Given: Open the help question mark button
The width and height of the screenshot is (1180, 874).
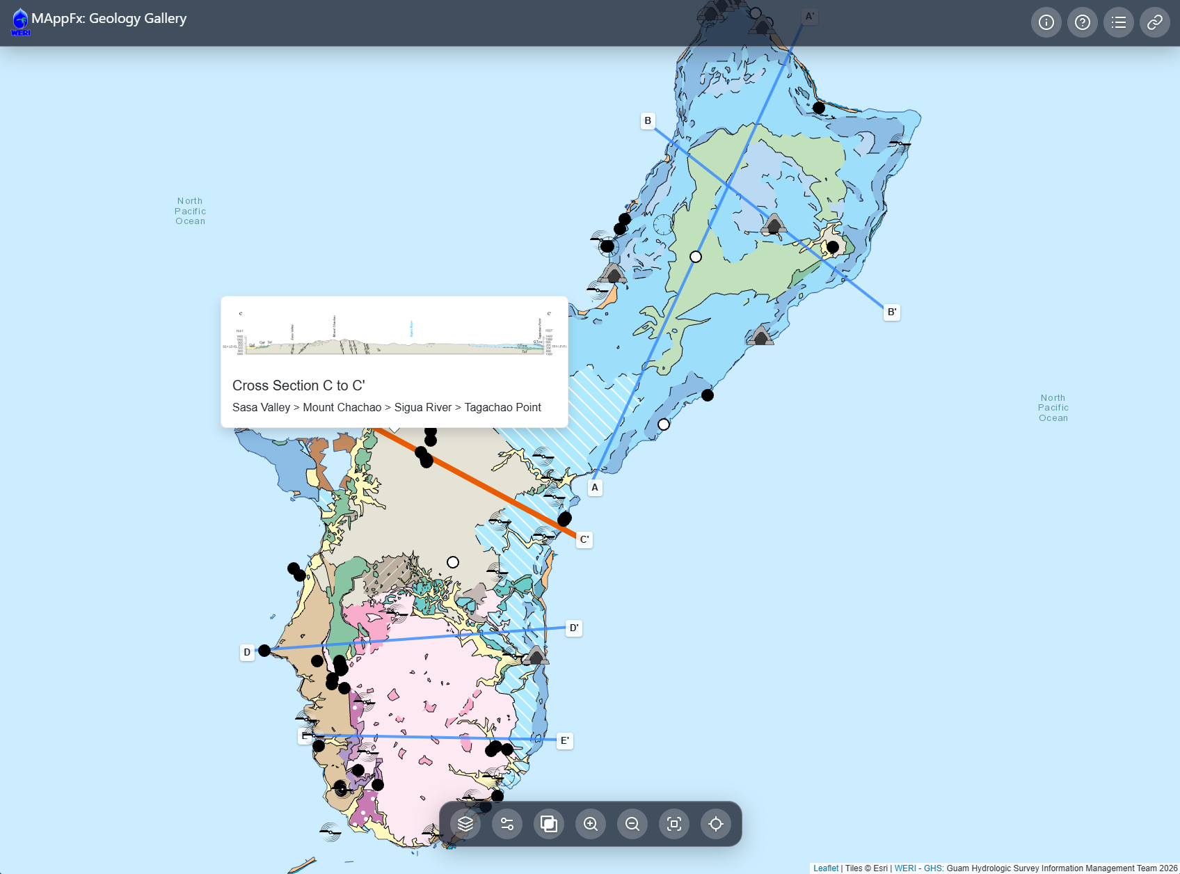Looking at the screenshot, I should (1083, 22).
